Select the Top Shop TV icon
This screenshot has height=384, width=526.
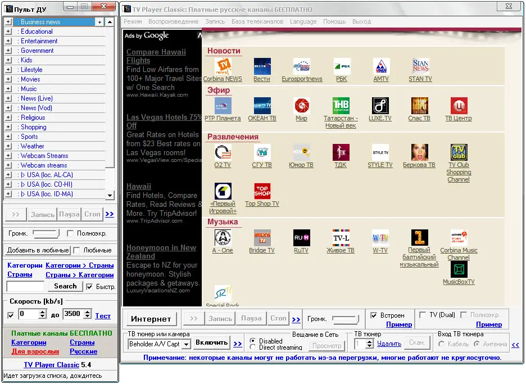click(x=262, y=191)
